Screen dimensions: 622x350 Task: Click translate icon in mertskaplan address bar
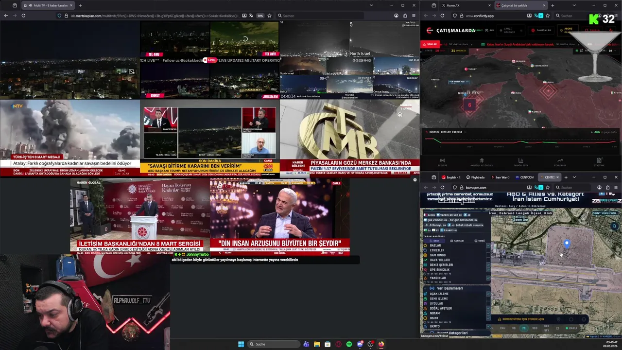click(251, 16)
